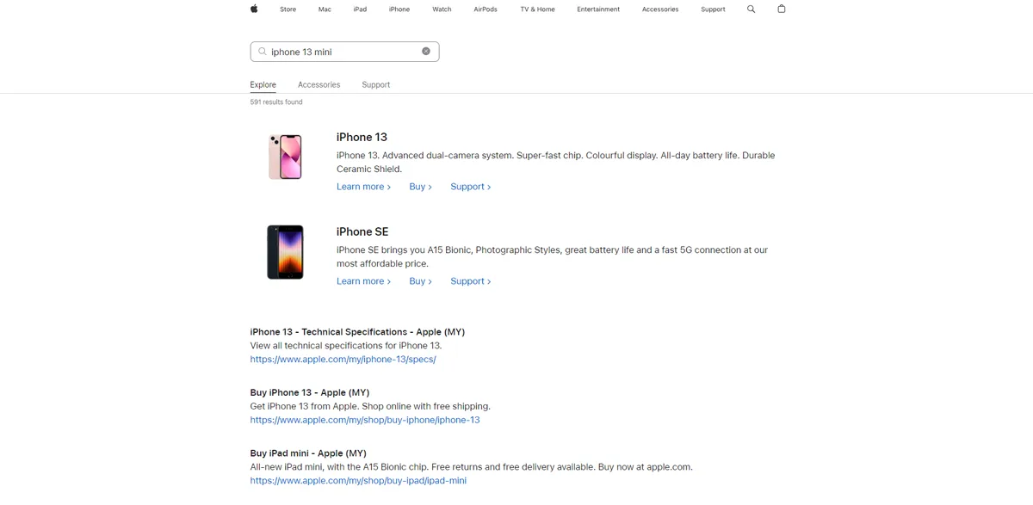Open the shopping bag icon

point(782,9)
